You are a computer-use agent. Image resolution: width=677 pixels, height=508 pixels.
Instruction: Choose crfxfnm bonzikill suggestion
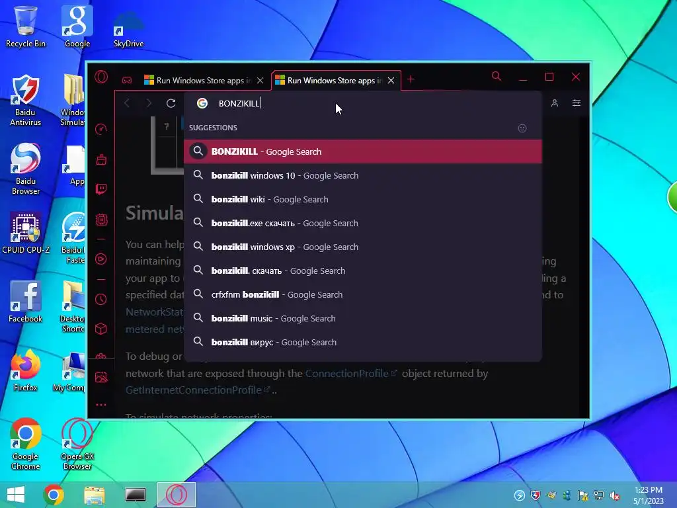click(x=363, y=294)
